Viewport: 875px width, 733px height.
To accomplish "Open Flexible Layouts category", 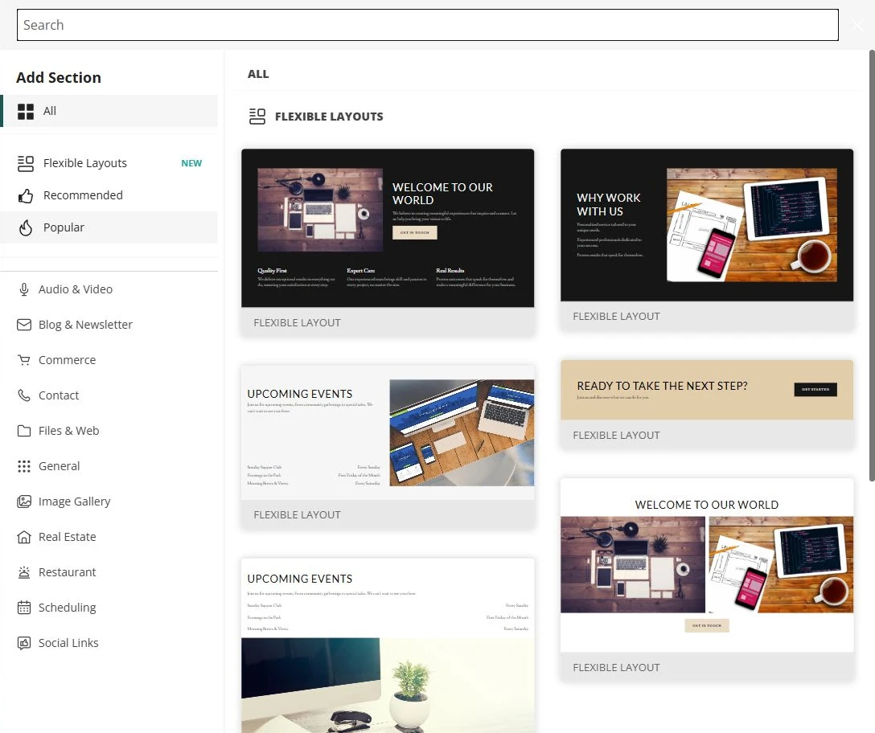I will click(109, 163).
